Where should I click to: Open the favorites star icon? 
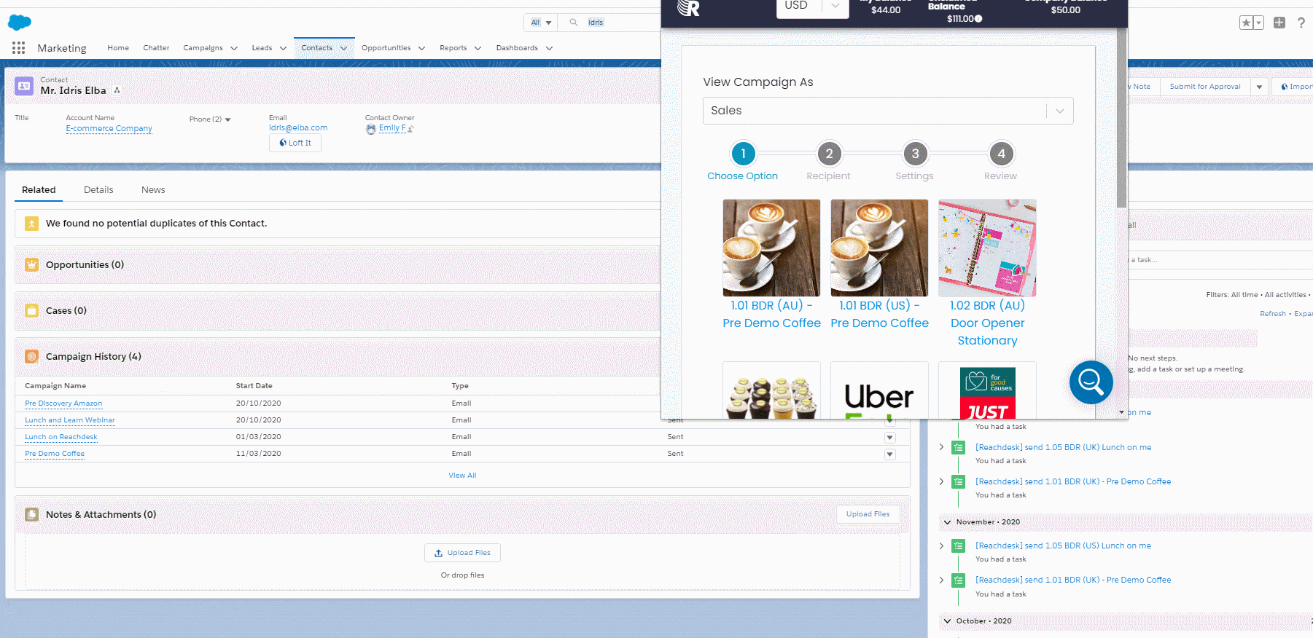coord(1246,23)
